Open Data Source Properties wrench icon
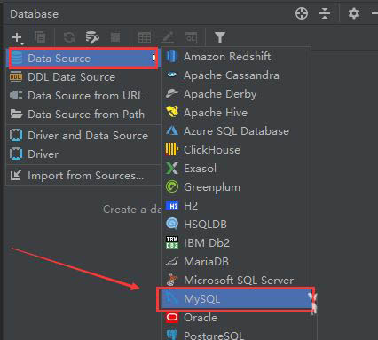378x340 pixels. coord(92,37)
